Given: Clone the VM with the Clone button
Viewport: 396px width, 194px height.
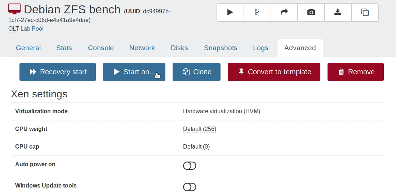Looking at the screenshot, I should pyautogui.click(x=196, y=72).
